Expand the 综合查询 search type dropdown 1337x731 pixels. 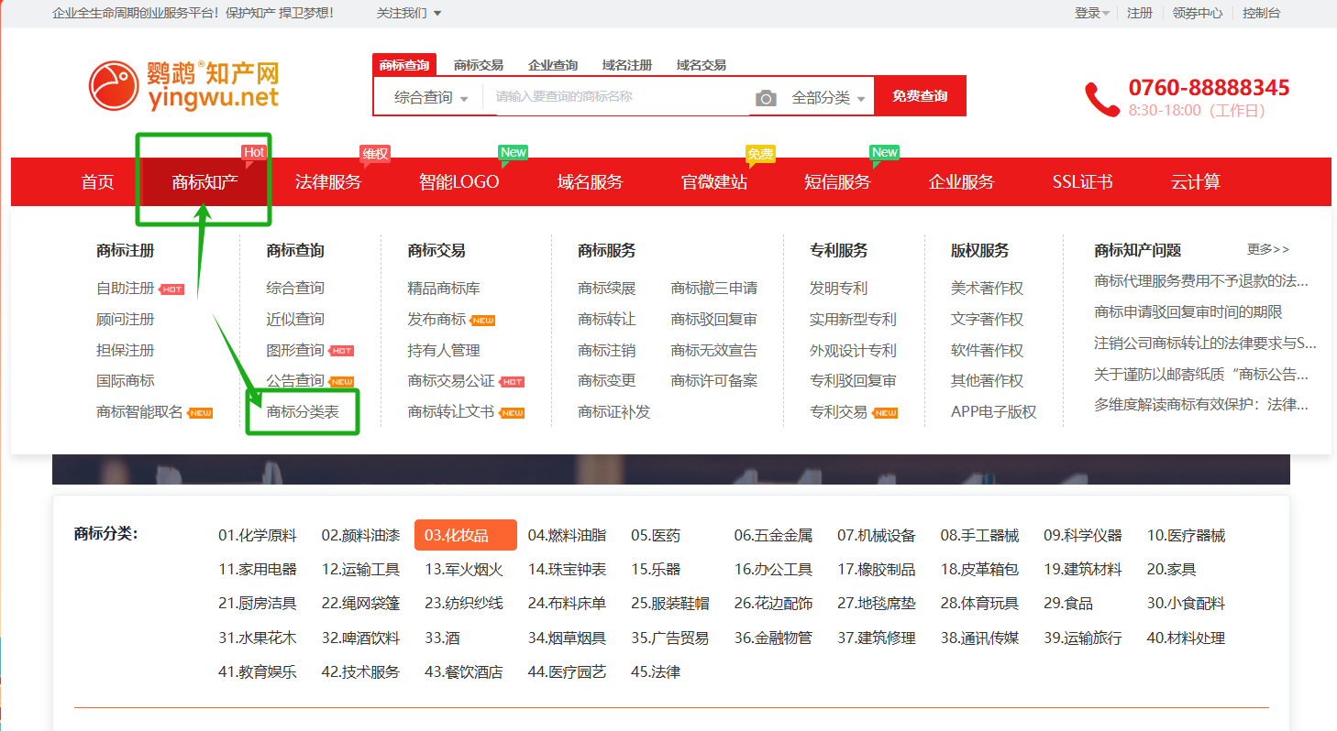point(431,97)
